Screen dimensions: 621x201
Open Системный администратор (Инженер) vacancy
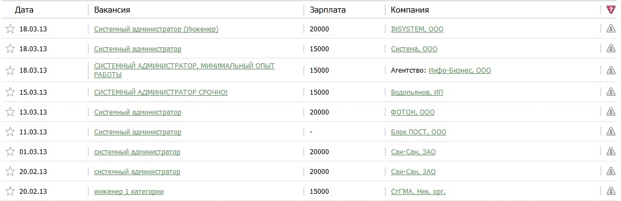(x=156, y=29)
